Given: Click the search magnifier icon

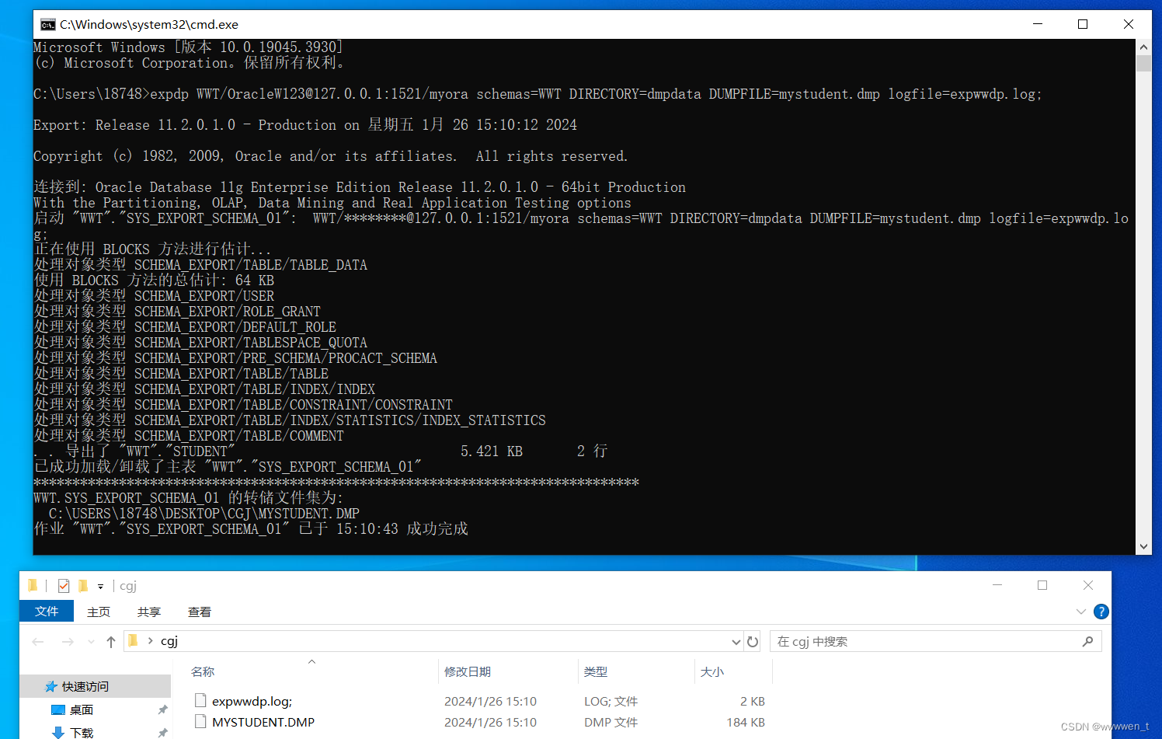Looking at the screenshot, I should coord(1088,642).
